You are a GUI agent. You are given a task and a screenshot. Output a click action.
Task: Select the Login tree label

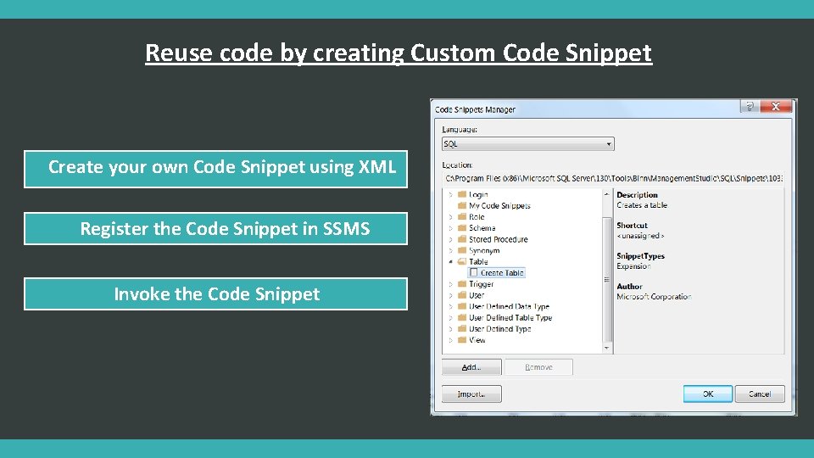pos(478,195)
